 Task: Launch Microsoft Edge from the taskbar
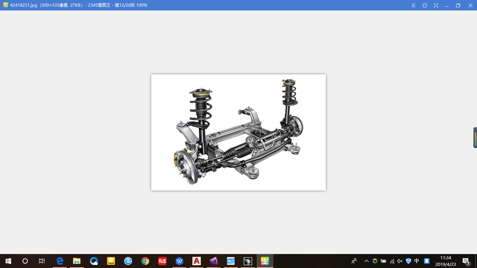click(x=60, y=261)
